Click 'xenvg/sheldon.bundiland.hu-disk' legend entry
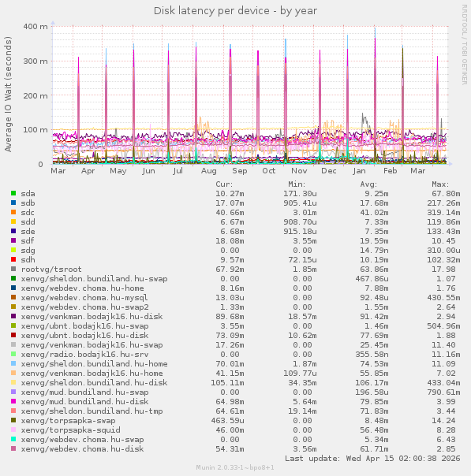This screenshot has width=471, height=476. [94, 383]
